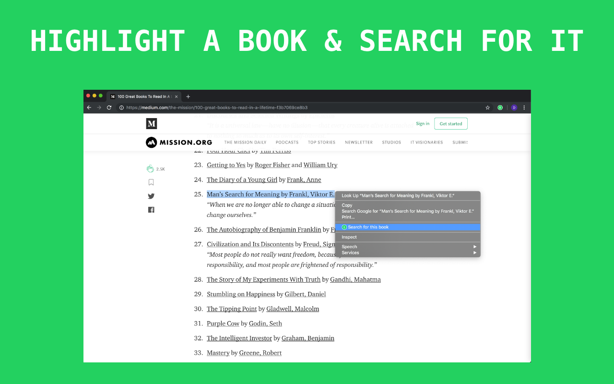Viewport: 614px width, 384px height.
Task: Open the Gilbert, Daniel author link
Action: (305, 294)
